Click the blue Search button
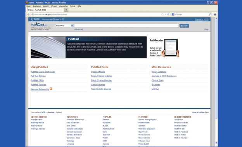The width and height of the screenshot is (242, 147). click(184, 26)
